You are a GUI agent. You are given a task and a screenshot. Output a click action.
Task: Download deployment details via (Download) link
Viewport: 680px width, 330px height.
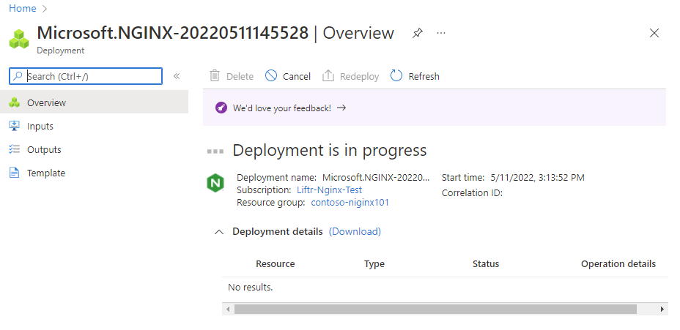coord(355,232)
